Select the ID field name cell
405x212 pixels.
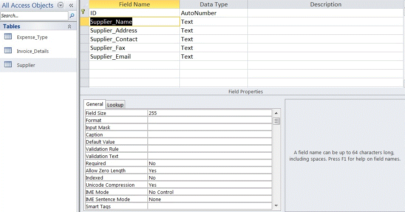click(134, 13)
